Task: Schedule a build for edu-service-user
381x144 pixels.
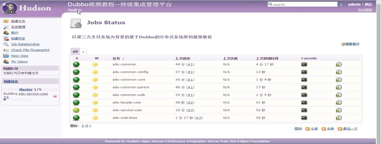Action: (x=339, y=110)
